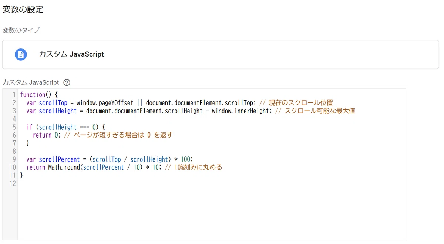
Task: Open help icon next to カスタム JavaScript label
Action: pyautogui.click(x=67, y=82)
